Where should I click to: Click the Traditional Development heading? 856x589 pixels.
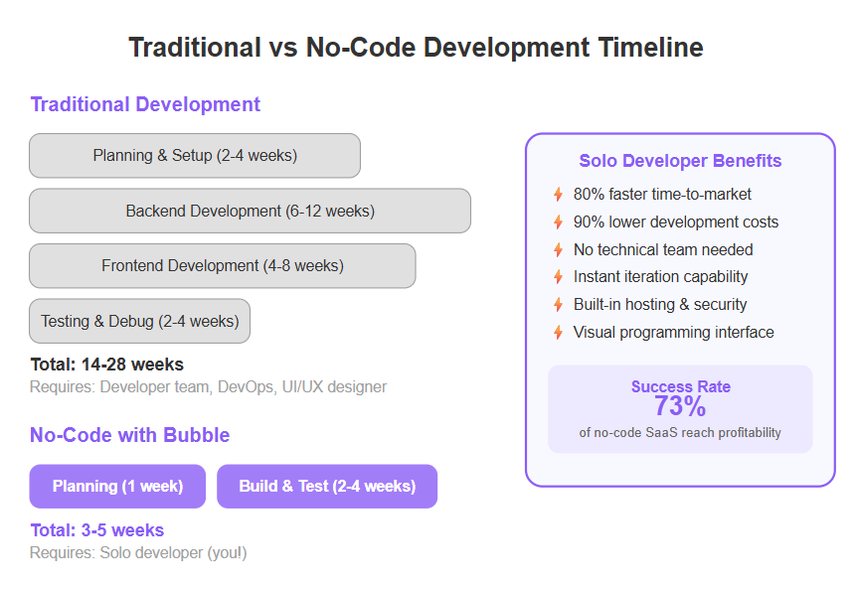[x=145, y=104]
